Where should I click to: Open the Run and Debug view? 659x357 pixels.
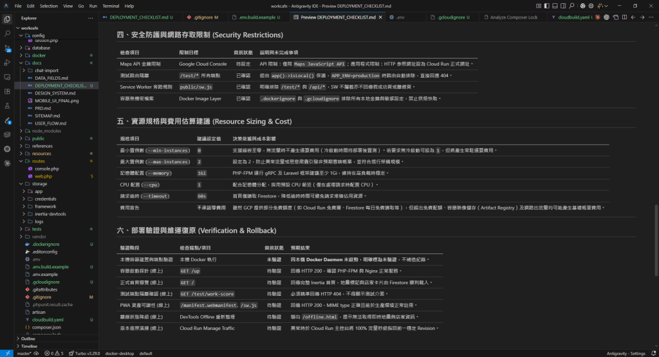(7, 62)
